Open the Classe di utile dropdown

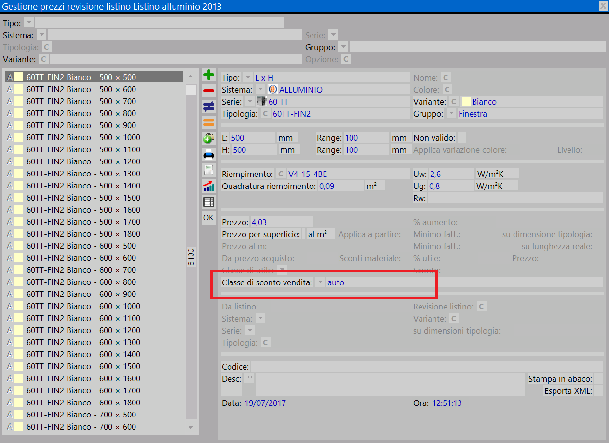pyautogui.click(x=282, y=270)
